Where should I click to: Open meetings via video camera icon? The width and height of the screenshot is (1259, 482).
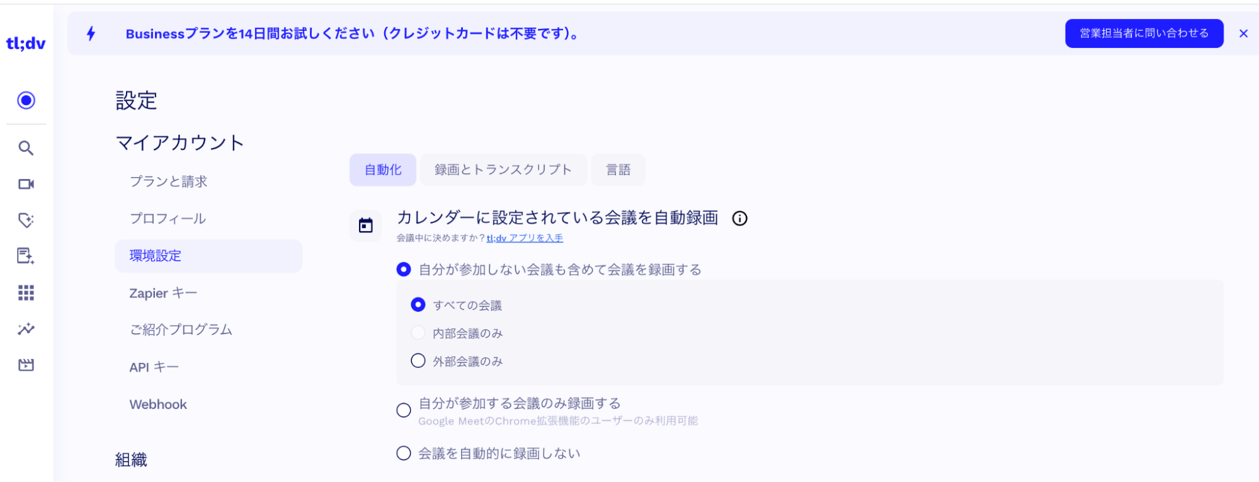[x=26, y=184]
